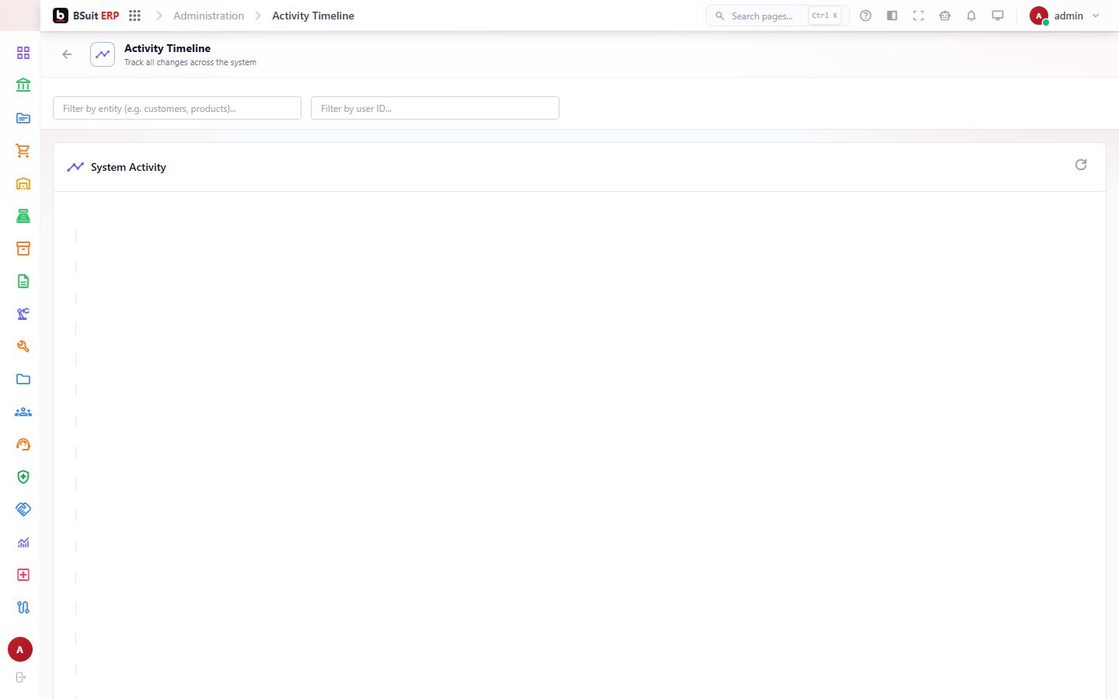This screenshot has width=1119, height=699.
Task: Refresh the System Activity panel
Action: [1081, 165]
